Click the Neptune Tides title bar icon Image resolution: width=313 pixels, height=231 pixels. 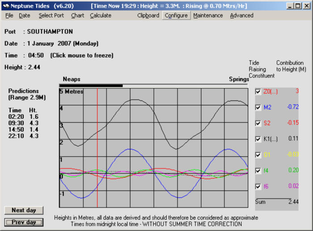6,6
